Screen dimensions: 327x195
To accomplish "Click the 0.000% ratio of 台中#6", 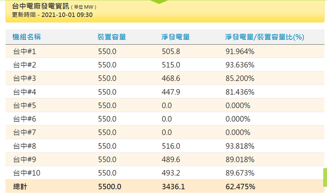I will [x=238, y=119].
